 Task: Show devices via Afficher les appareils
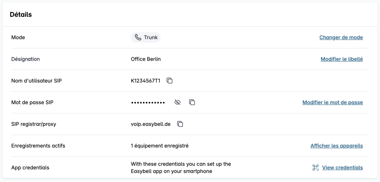tap(337, 146)
